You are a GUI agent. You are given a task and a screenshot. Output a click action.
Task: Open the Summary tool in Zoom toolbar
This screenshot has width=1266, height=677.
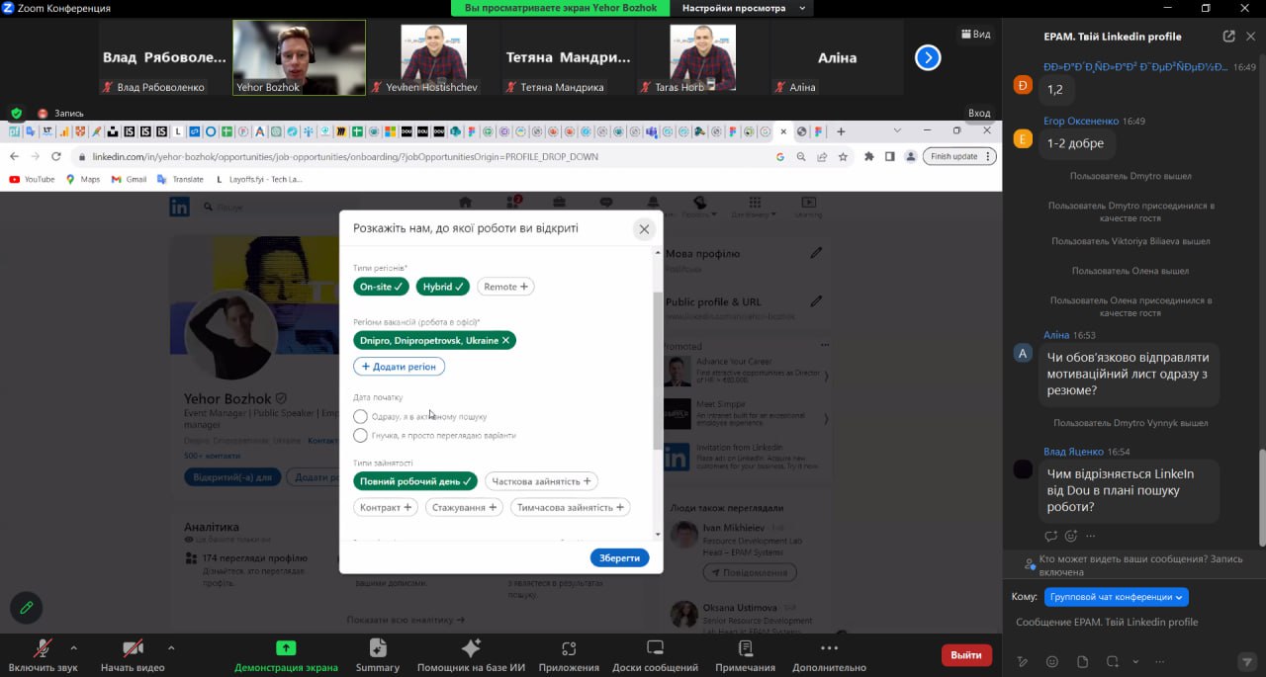(x=377, y=655)
